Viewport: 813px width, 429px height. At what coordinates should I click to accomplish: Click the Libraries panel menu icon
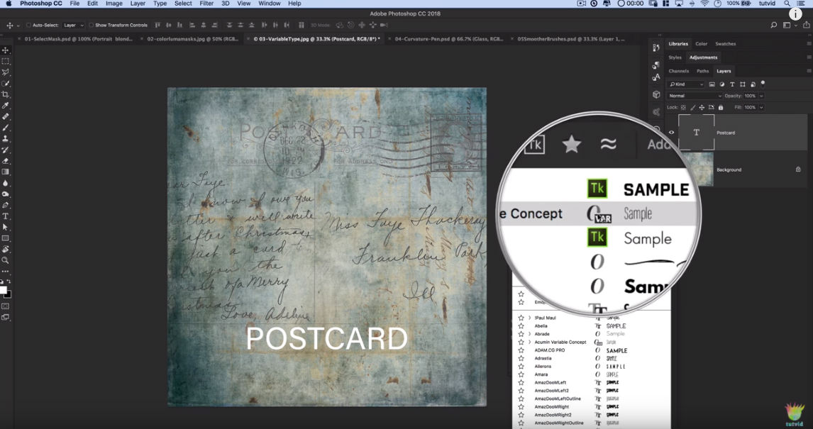808,43
